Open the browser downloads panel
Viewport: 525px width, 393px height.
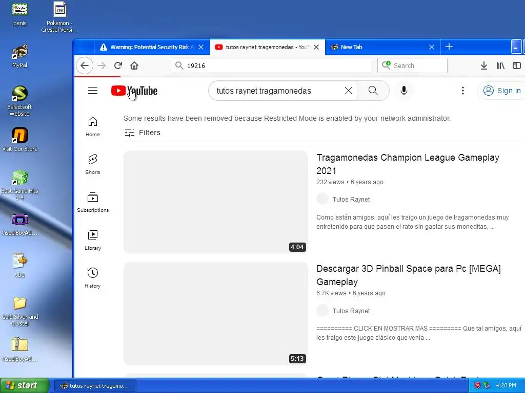pos(484,65)
